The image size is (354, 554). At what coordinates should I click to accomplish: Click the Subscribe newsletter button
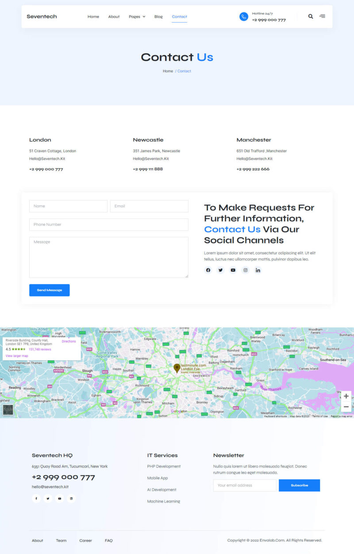[299, 485]
